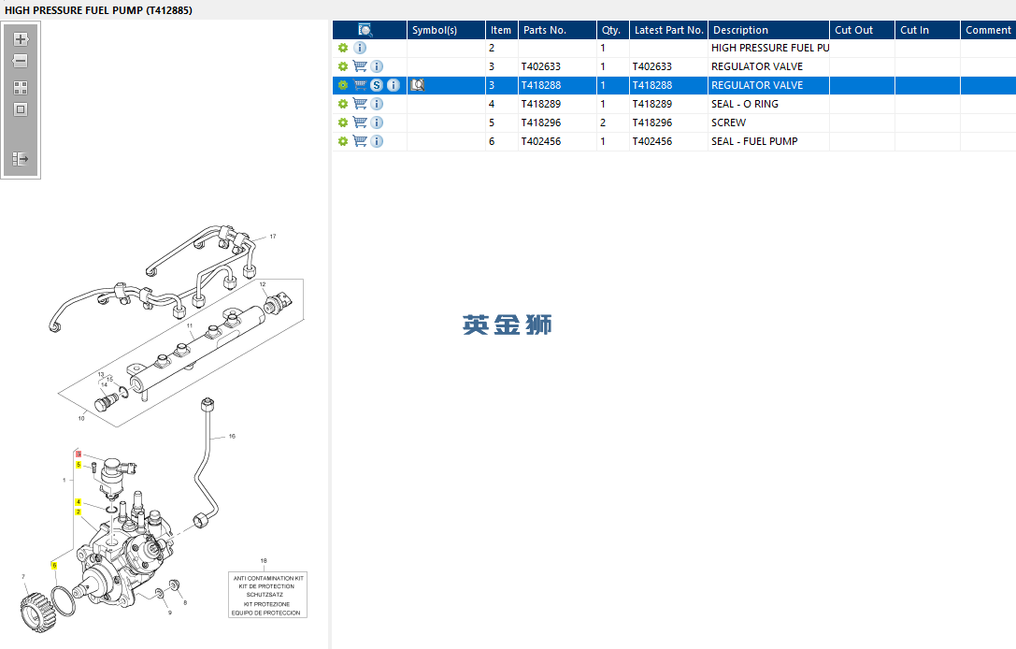Screen dimensions: 1016x649
Task: Sort by the Parts No. column header
Action: [557, 30]
